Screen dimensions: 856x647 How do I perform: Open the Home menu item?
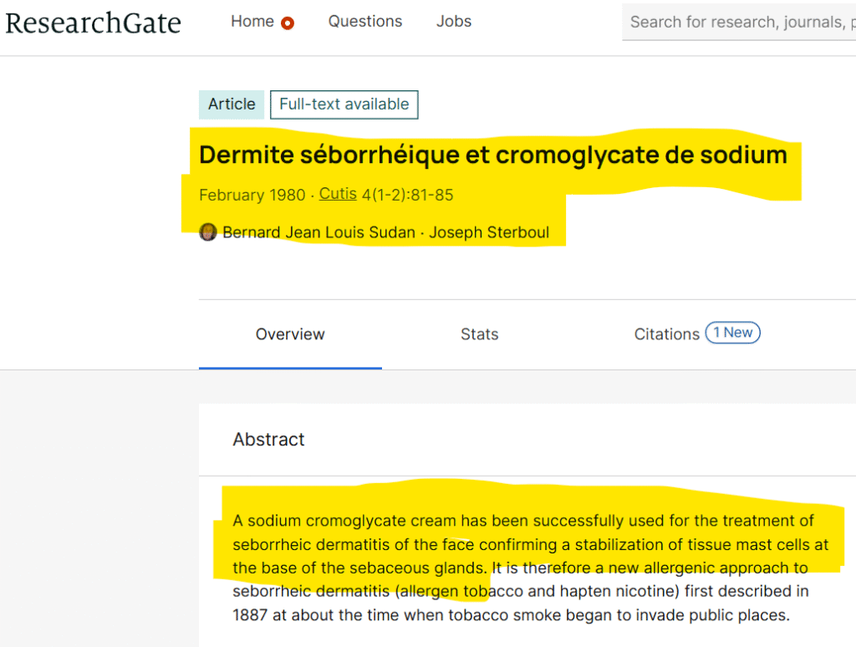coord(252,22)
